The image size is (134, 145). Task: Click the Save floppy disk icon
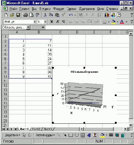point(18,15)
